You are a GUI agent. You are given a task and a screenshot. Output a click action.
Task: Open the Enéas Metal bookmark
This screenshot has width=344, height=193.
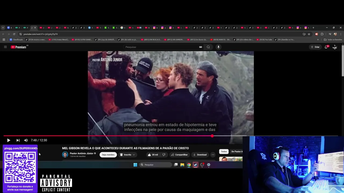coord(59,40)
